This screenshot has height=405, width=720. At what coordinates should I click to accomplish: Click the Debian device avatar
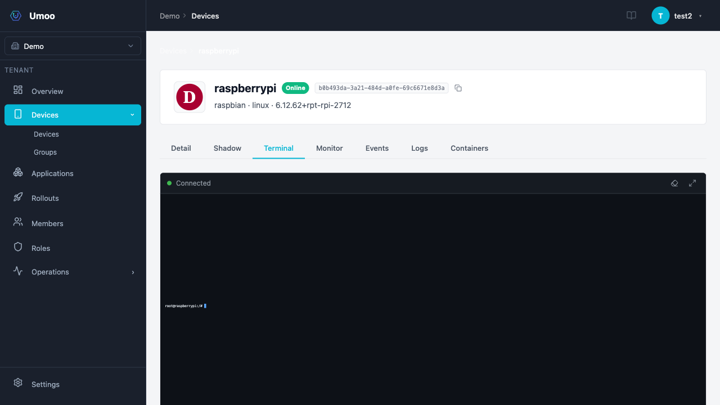pos(190,97)
